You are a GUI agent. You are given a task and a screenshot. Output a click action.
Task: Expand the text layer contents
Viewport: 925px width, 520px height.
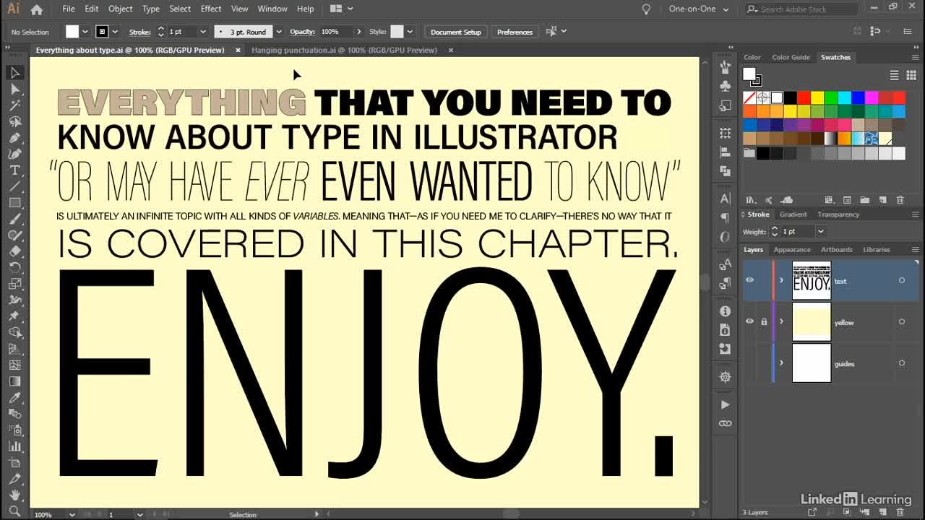[x=781, y=280]
